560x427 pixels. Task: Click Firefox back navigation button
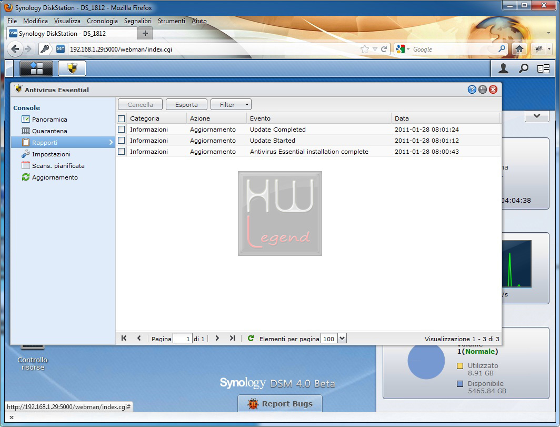pyautogui.click(x=15, y=49)
